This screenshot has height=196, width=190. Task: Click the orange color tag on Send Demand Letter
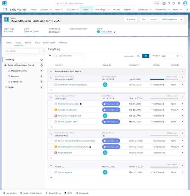click(56, 110)
